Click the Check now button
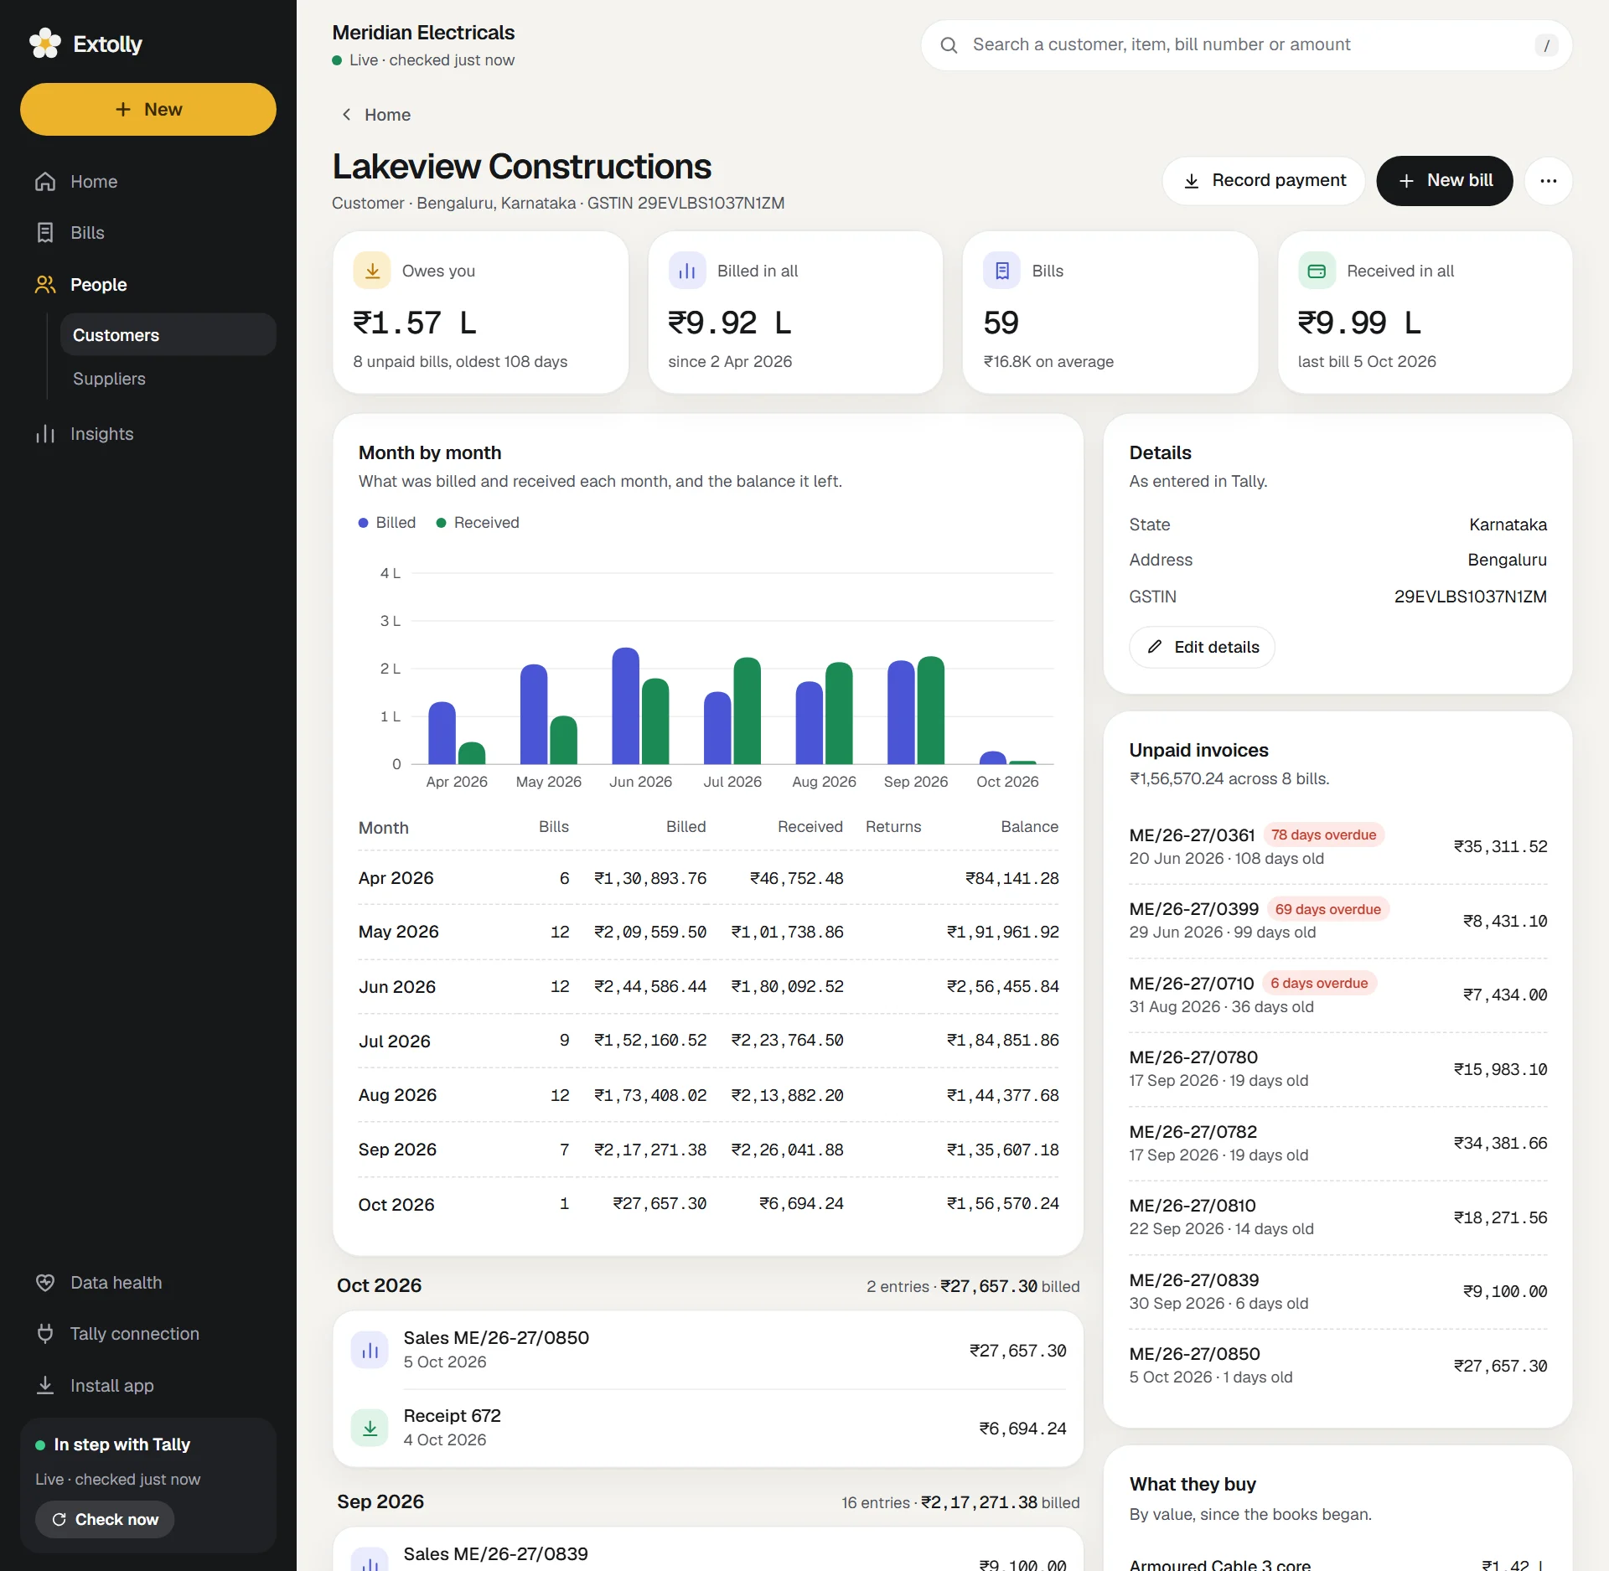Viewport: 1609px width, 1571px height. pos(105,1520)
